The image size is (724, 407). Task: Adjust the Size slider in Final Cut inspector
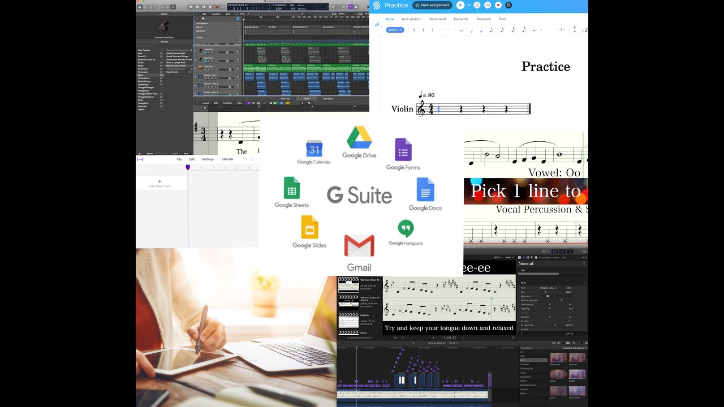[546, 292]
